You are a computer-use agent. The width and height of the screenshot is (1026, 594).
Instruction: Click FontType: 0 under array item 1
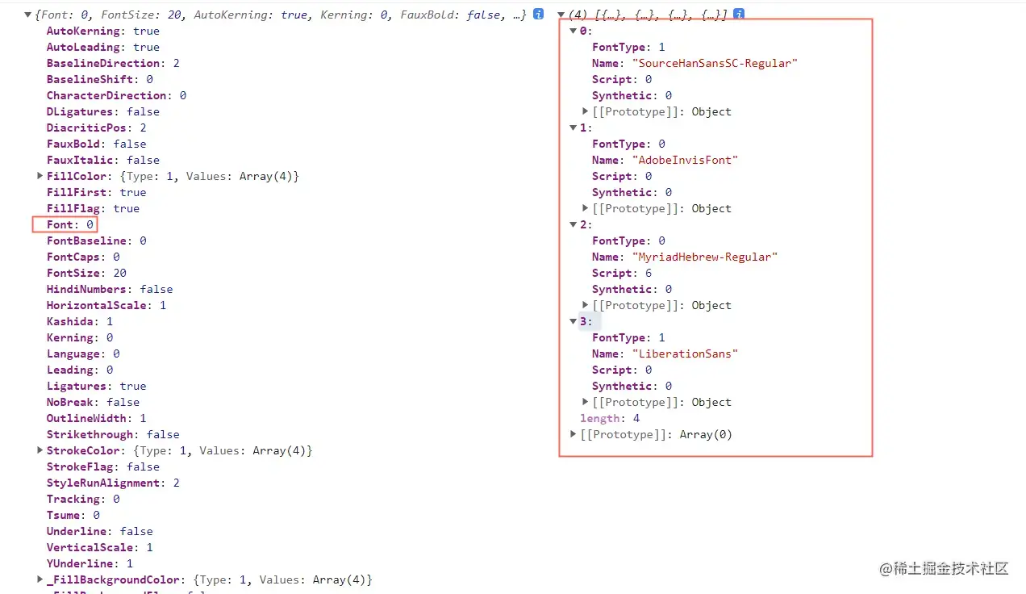click(628, 144)
